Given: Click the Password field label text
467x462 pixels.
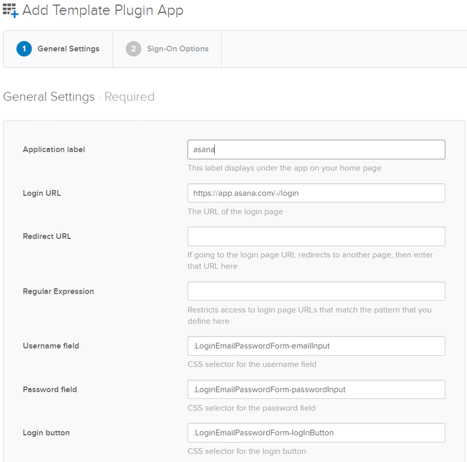Looking at the screenshot, I should (x=50, y=390).
